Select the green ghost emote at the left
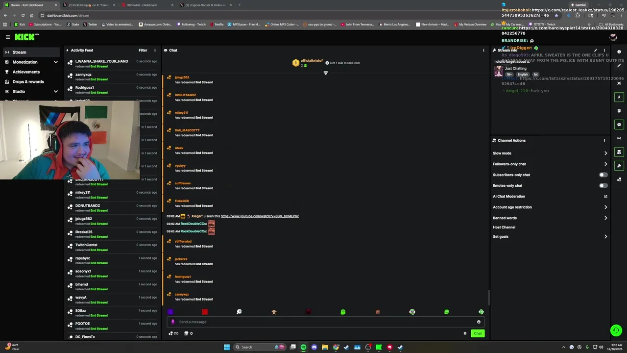 click(343, 312)
